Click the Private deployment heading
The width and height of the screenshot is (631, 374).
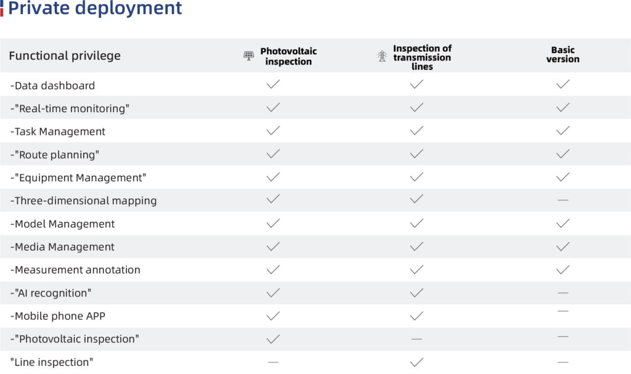(95, 8)
